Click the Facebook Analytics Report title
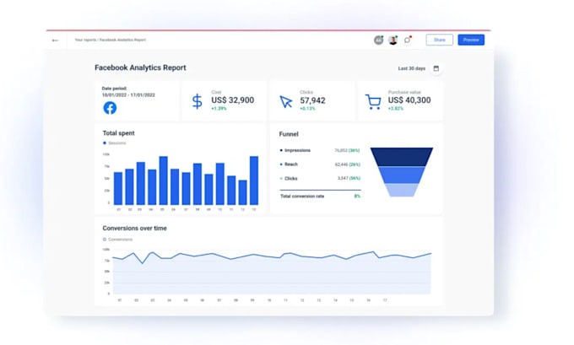Image resolution: width=574 pixels, height=345 pixels. coord(140,67)
